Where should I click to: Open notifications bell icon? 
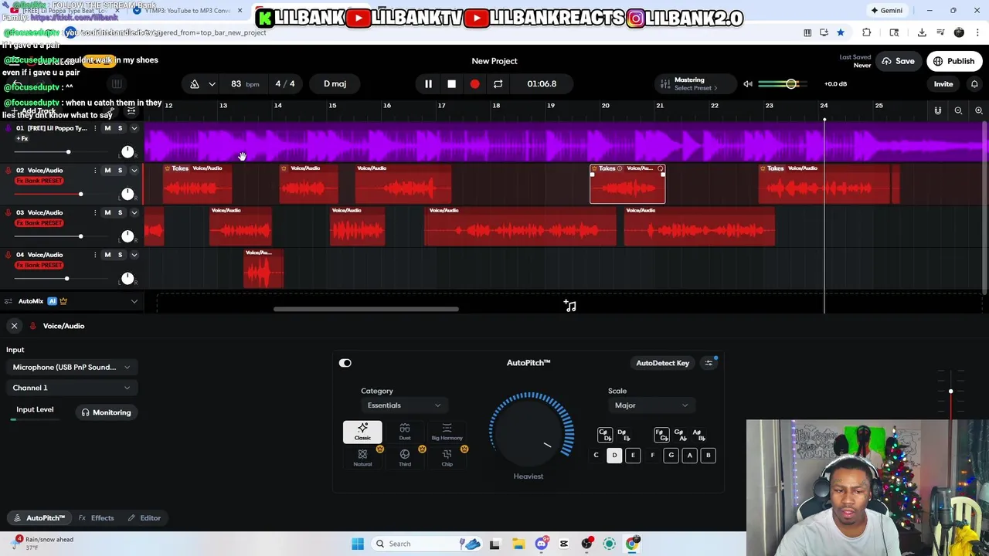(974, 84)
